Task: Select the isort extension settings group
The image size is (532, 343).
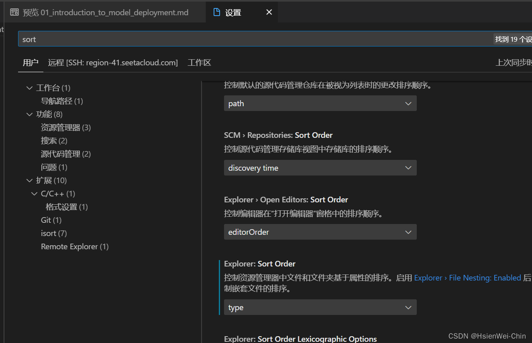Action: [x=53, y=233]
